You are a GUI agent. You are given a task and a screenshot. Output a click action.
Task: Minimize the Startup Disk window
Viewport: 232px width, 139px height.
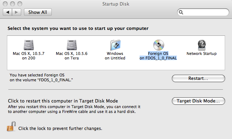click(x=13, y=4)
